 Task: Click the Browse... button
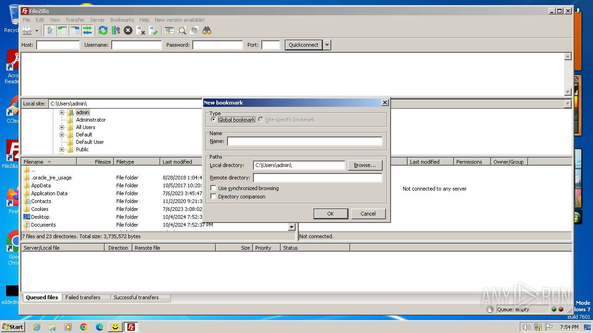(365, 165)
